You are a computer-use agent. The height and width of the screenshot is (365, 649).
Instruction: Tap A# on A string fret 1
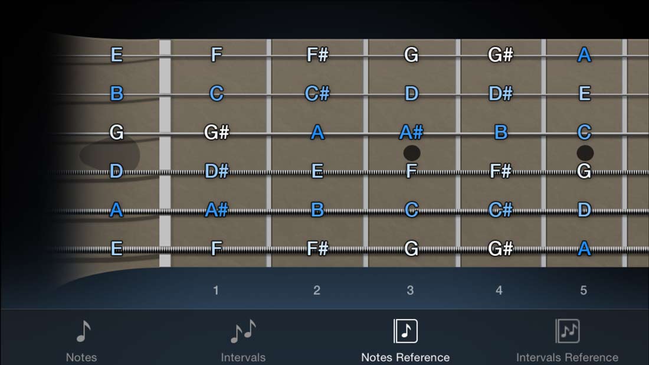[217, 210]
